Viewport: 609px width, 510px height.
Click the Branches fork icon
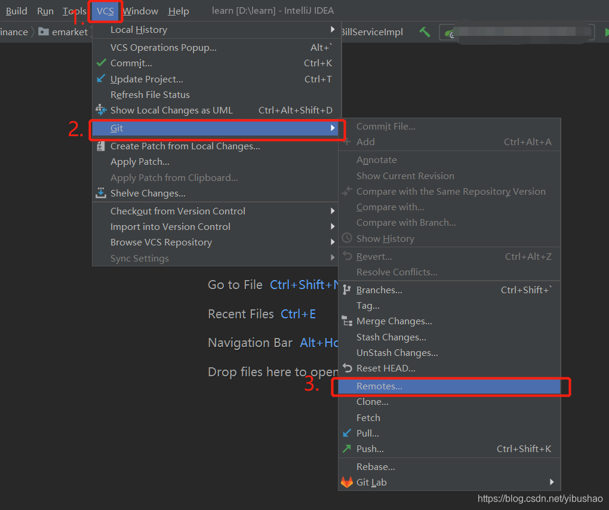(347, 290)
